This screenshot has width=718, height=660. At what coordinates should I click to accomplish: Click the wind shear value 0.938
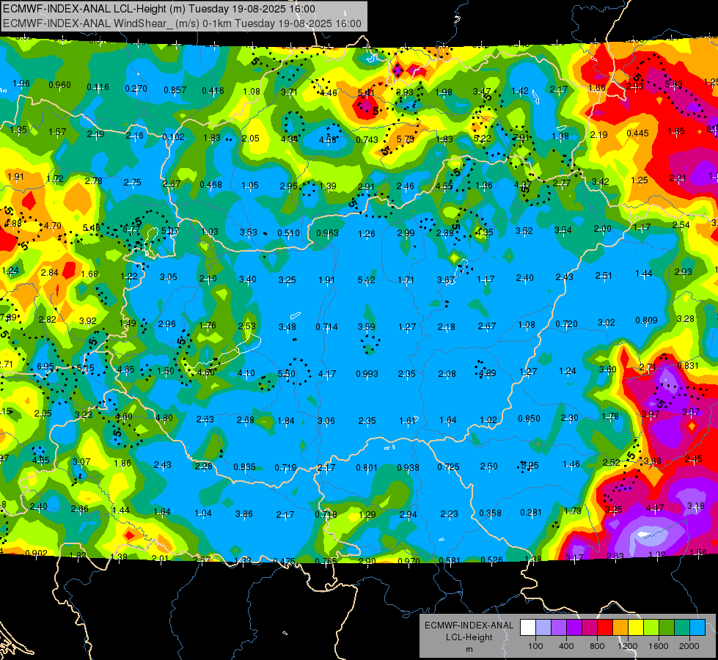click(x=408, y=468)
